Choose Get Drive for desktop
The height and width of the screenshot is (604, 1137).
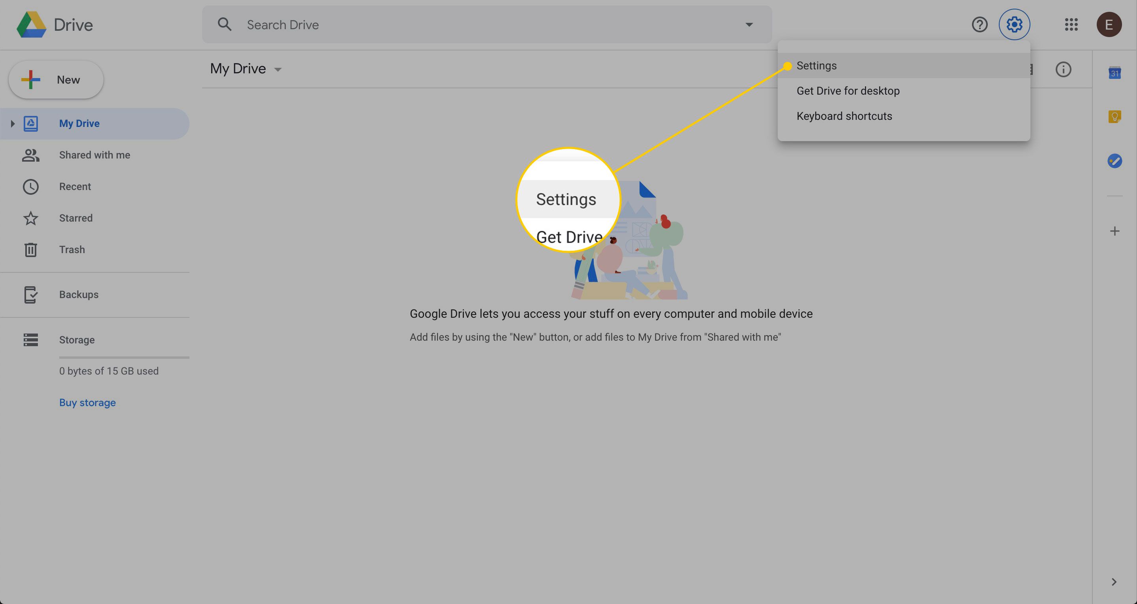904,91
